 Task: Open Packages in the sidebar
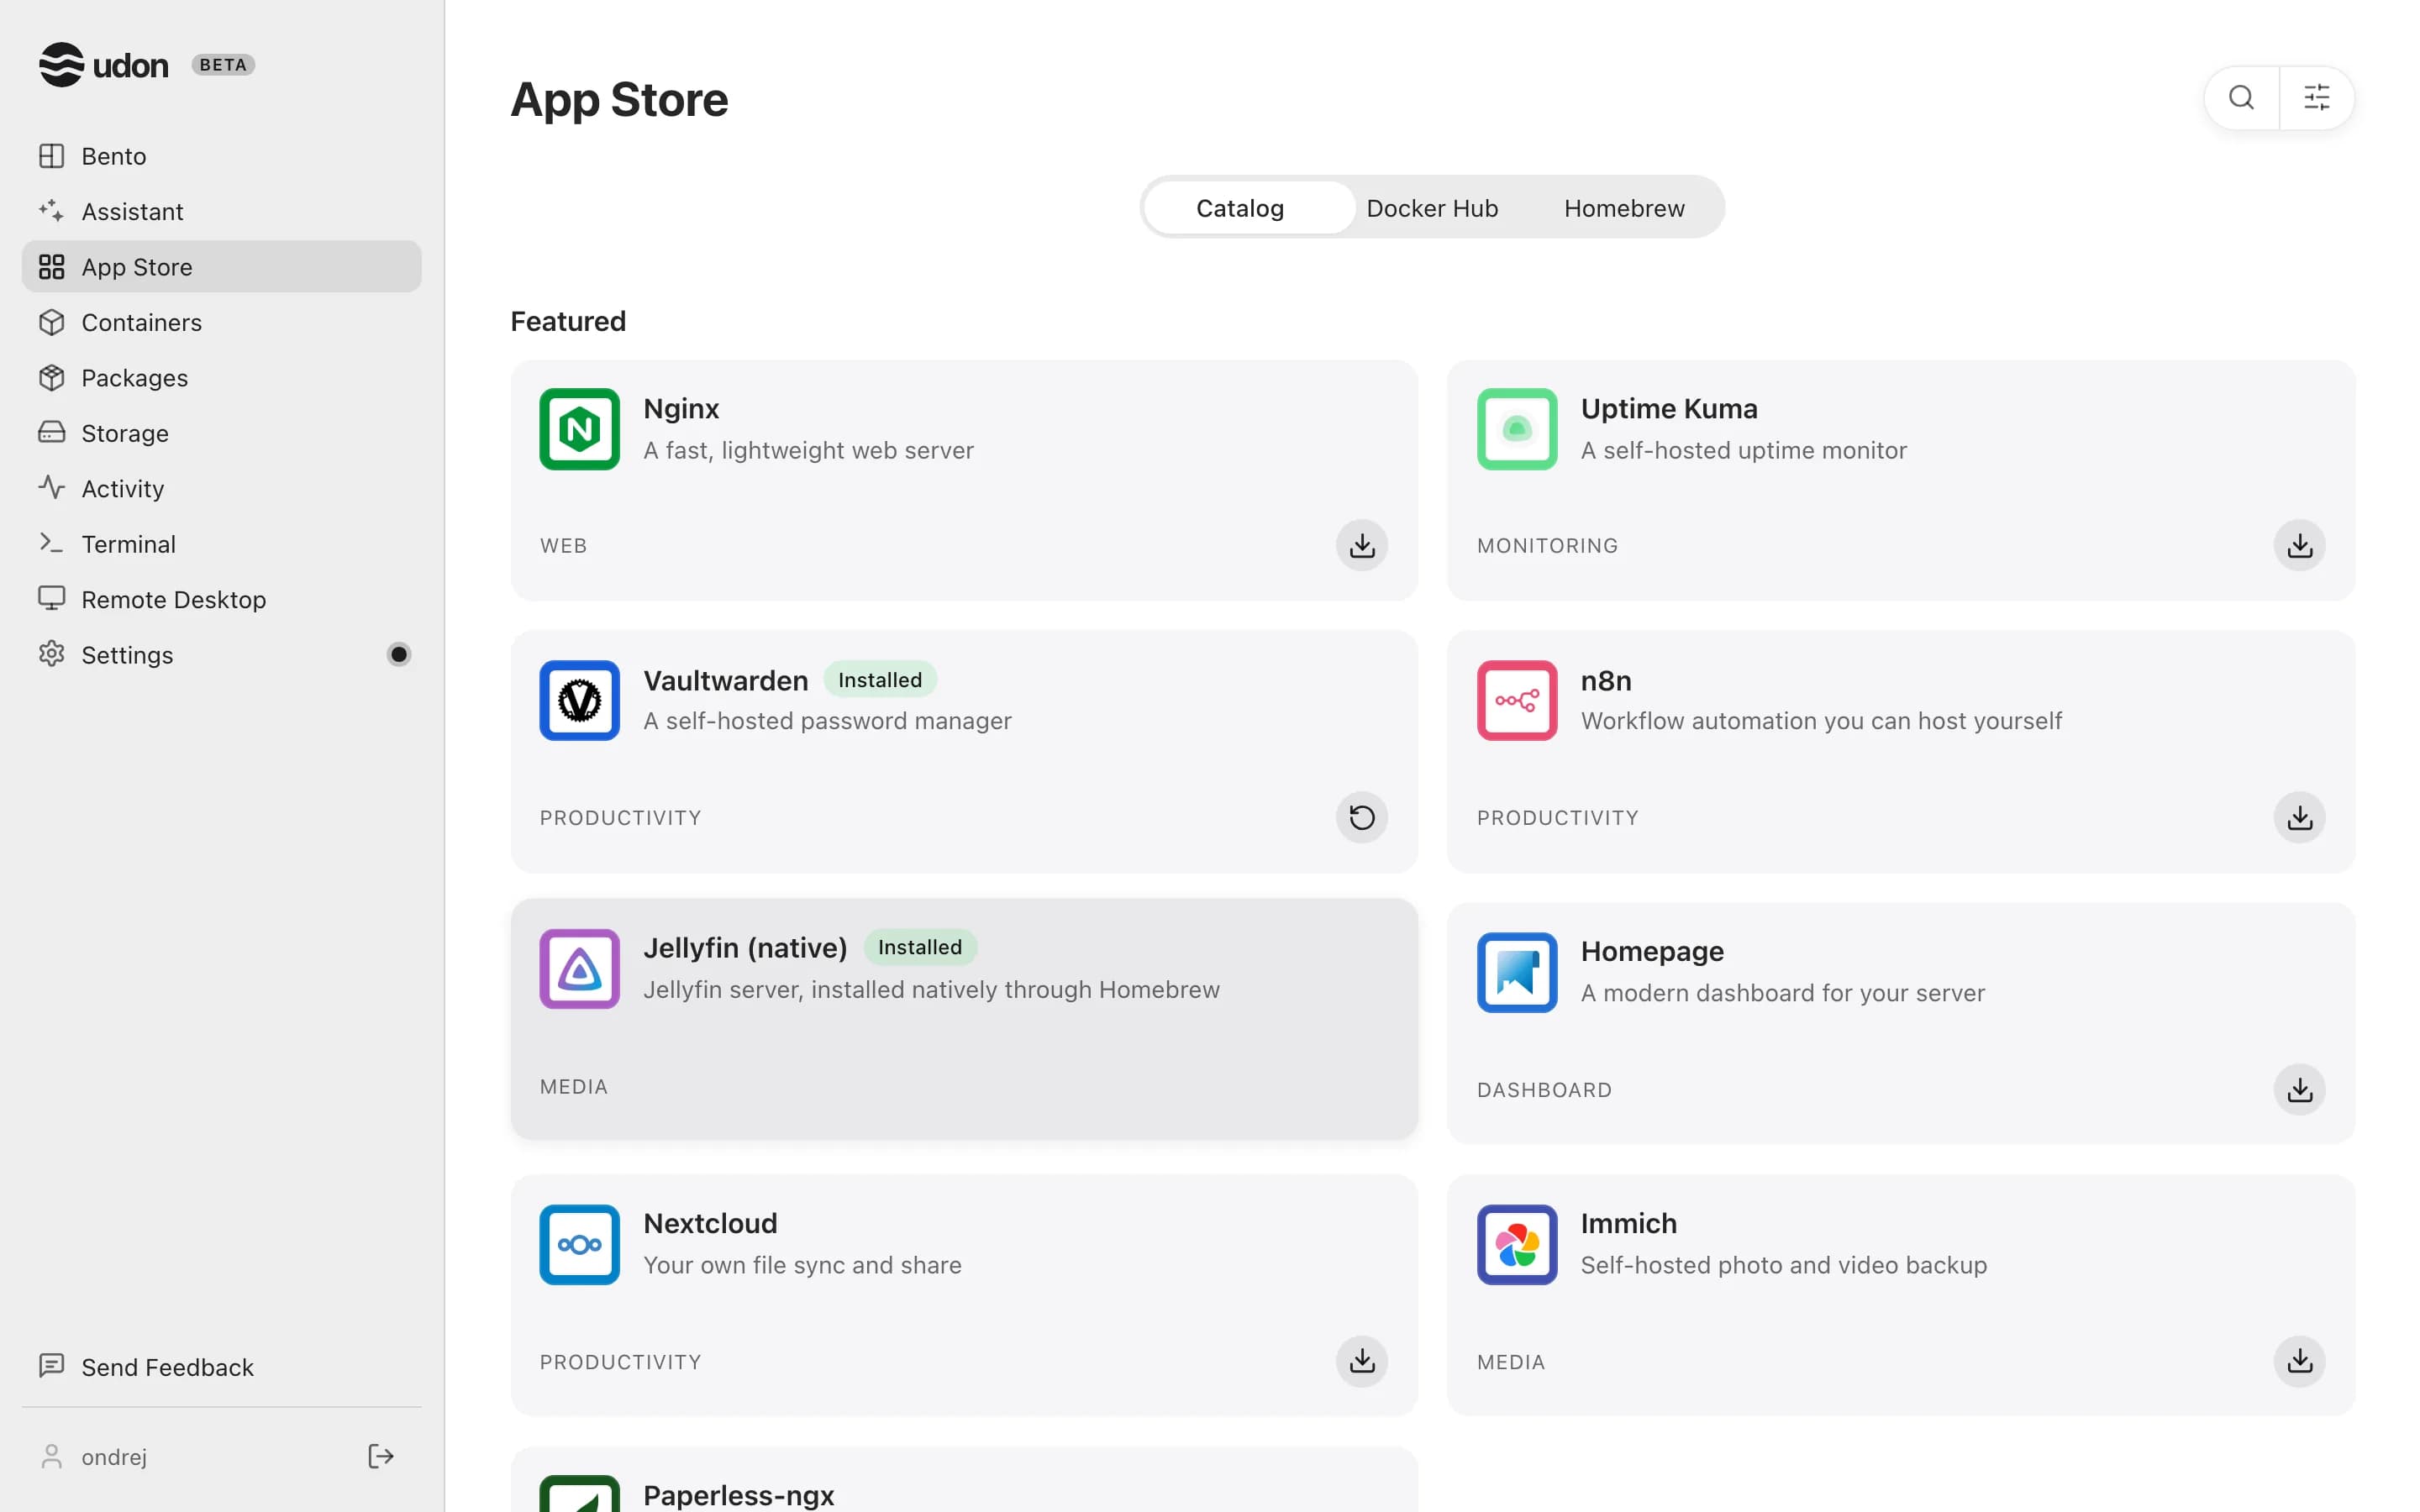(222, 377)
